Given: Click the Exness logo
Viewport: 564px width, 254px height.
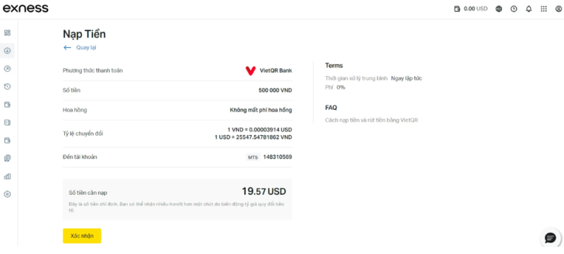Looking at the screenshot, I should (25, 8).
